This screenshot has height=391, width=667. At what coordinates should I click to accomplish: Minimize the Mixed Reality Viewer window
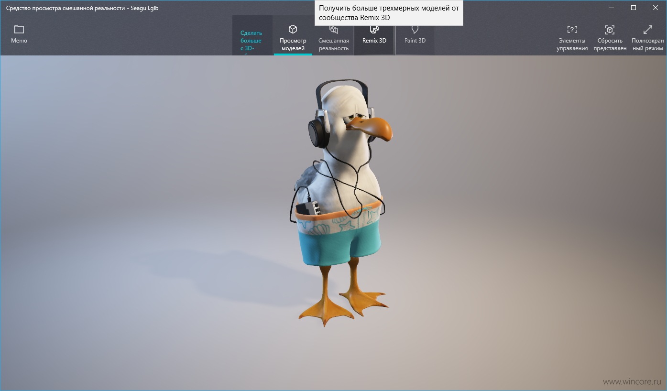pyautogui.click(x=612, y=8)
